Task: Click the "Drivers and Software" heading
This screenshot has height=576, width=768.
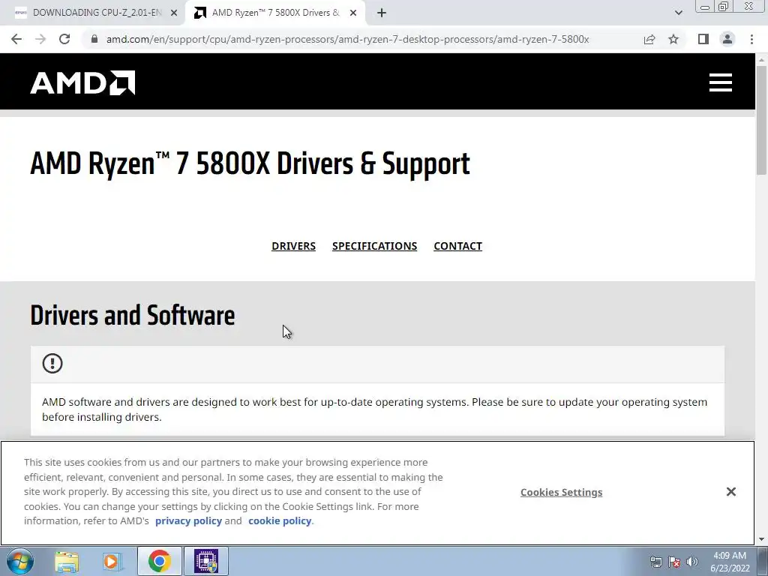Action: 133,315
